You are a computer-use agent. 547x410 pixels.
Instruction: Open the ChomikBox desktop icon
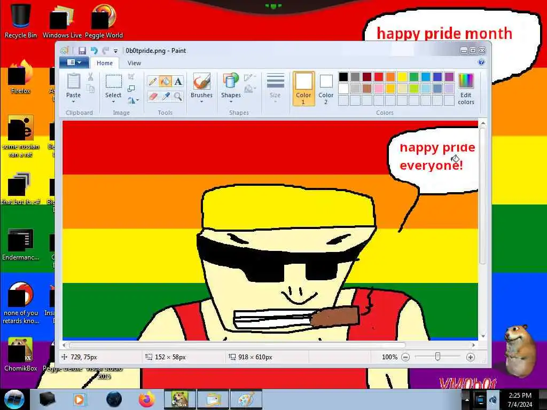tap(21, 354)
